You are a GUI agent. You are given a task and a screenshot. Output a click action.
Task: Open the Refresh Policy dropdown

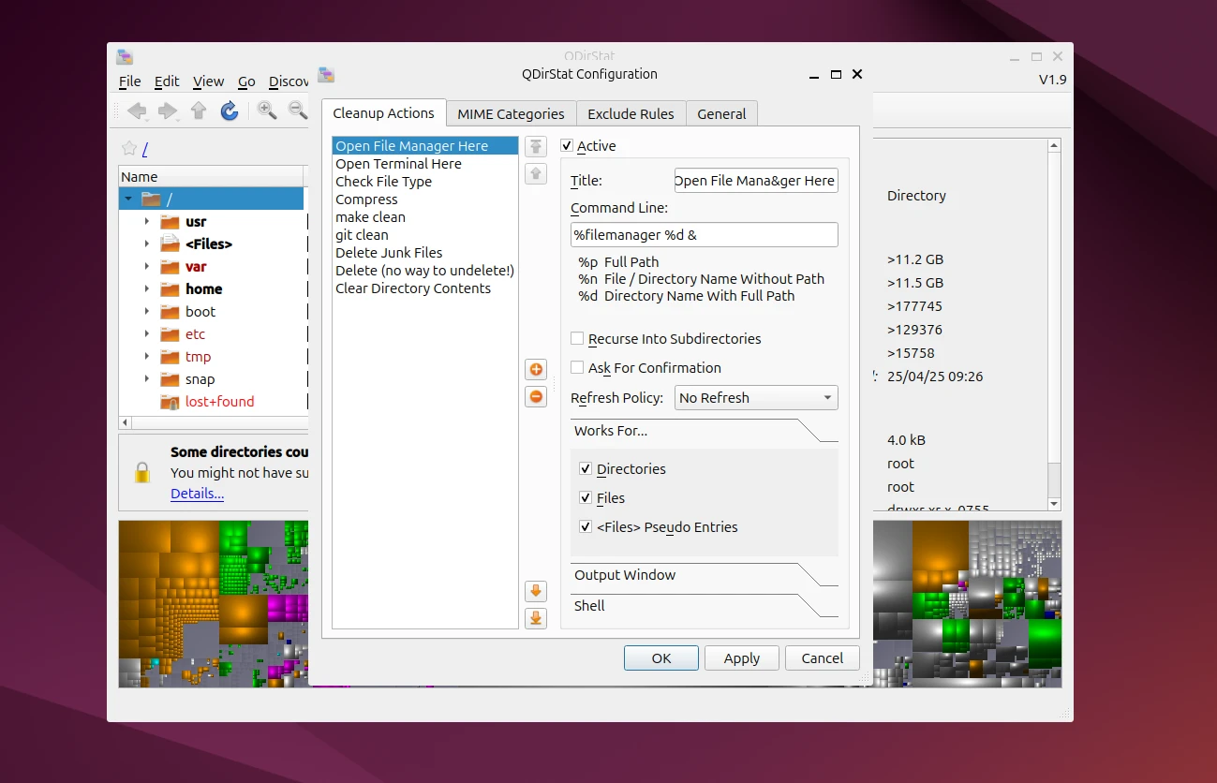756,398
